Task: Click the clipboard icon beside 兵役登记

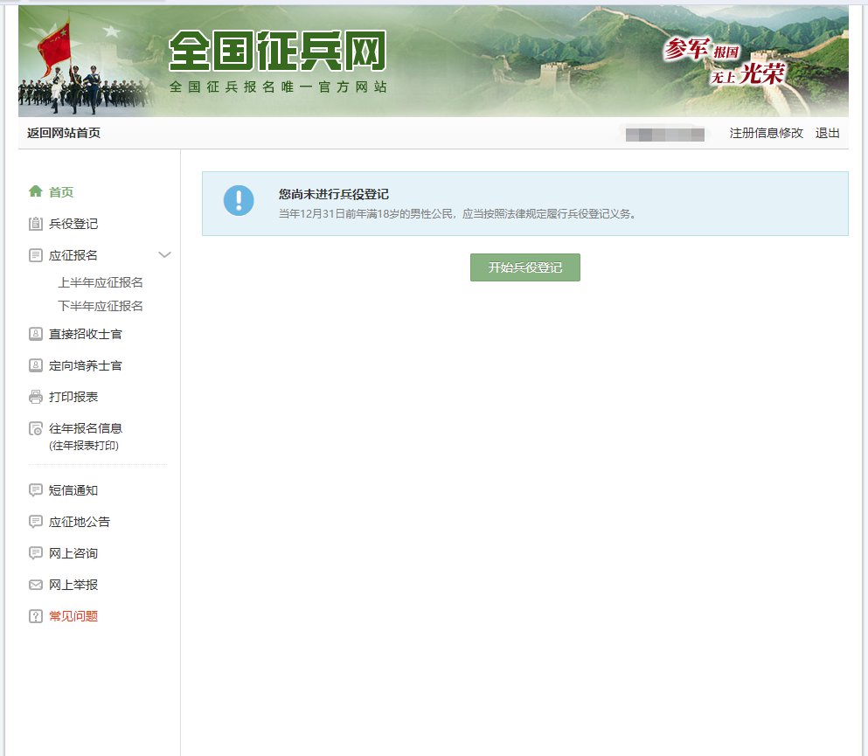Action: coord(36,224)
